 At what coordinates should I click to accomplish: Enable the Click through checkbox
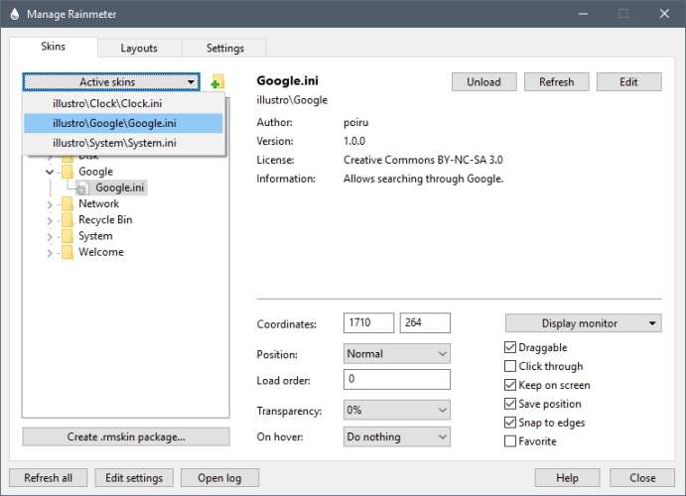[510, 366]
